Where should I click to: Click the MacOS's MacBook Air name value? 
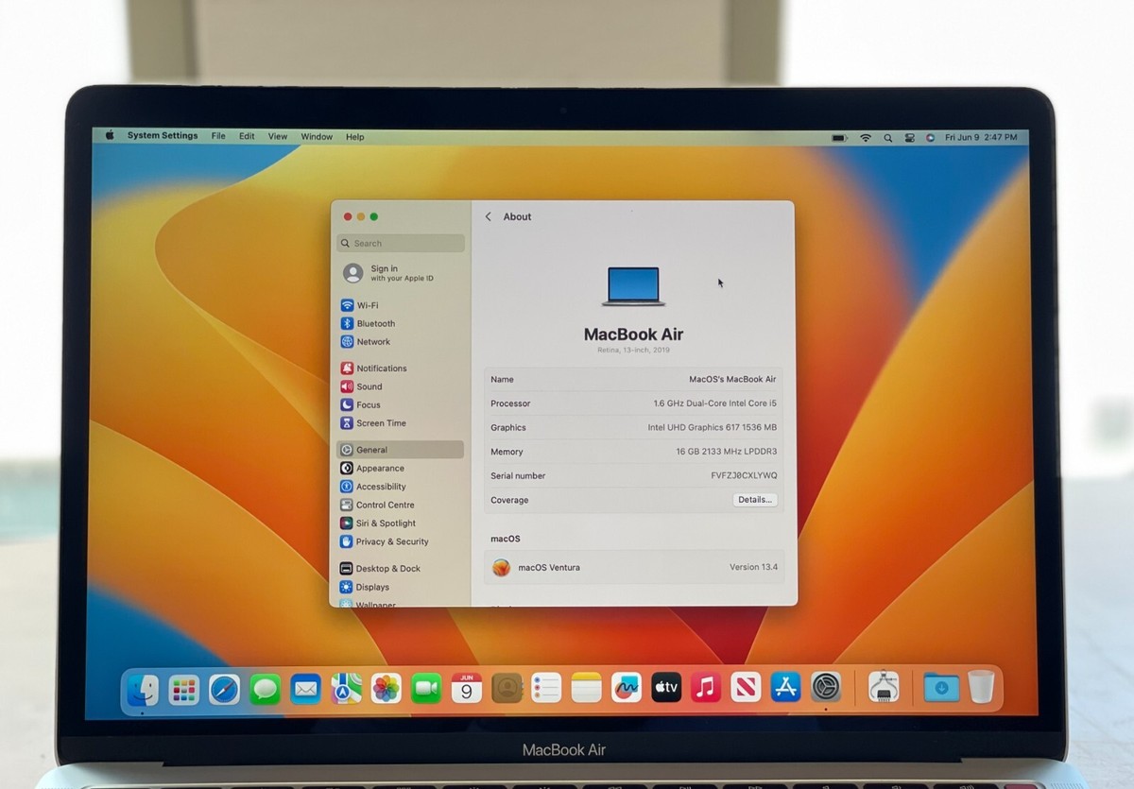tap(732, 379)
